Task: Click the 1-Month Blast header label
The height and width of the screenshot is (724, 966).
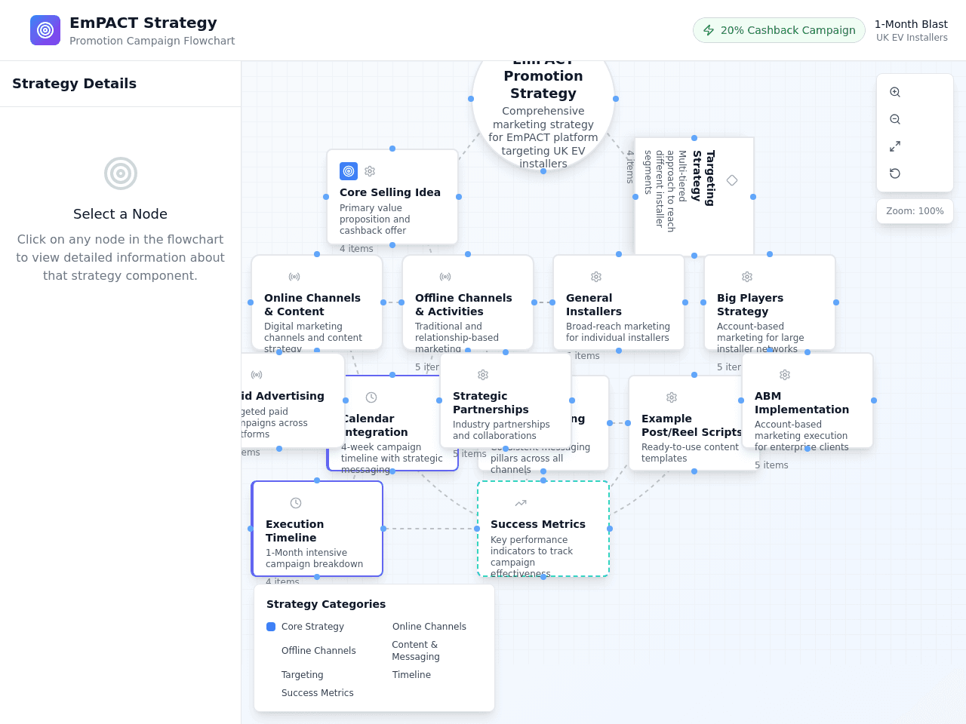Action: [x=911, y=24]
